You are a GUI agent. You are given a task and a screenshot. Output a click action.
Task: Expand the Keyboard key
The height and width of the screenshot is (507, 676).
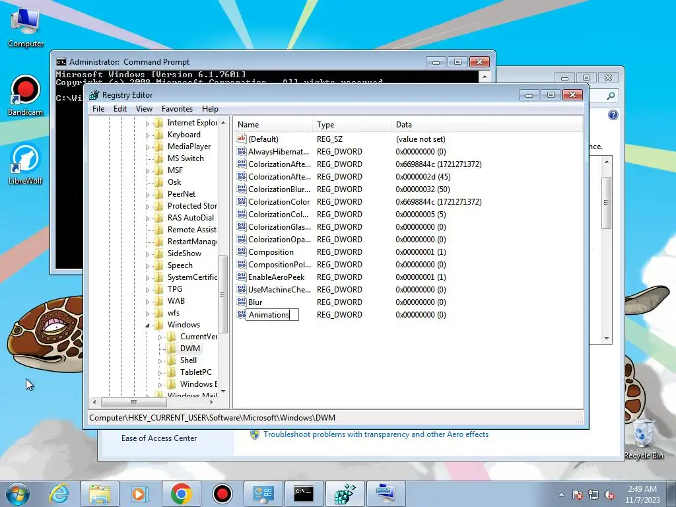(x=147, y=135)
